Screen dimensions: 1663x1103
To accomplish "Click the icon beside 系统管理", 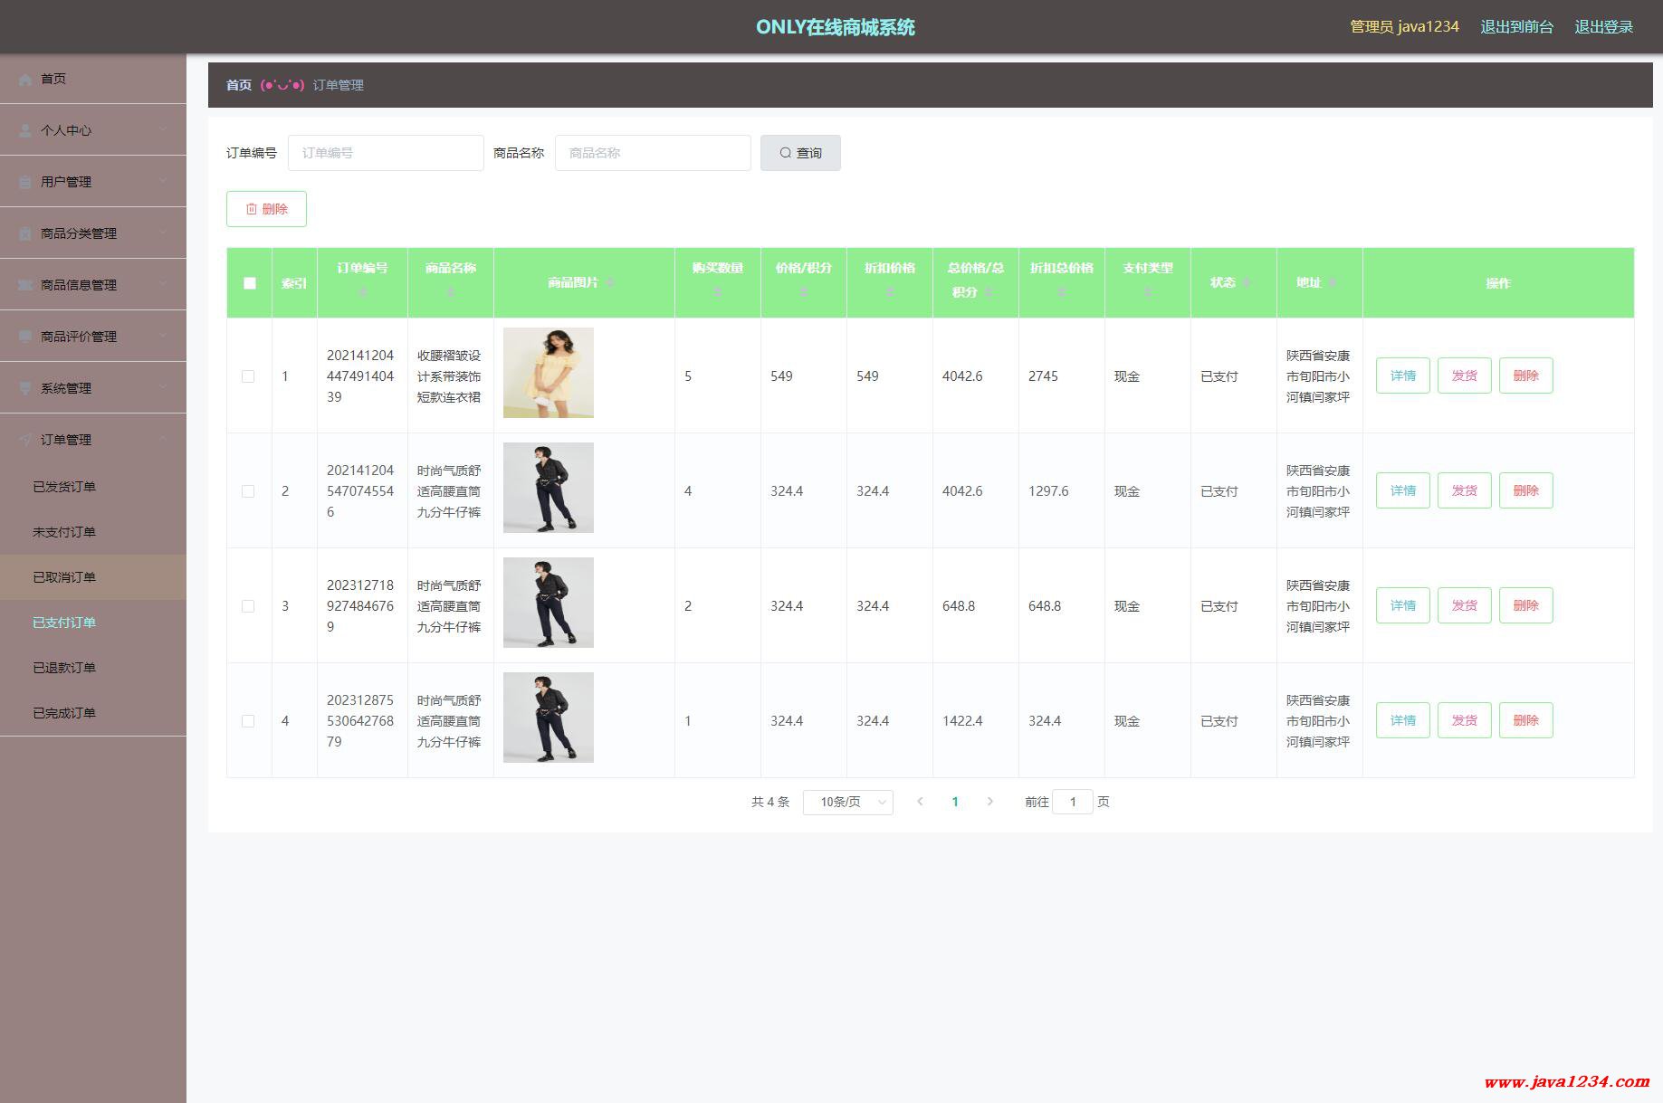I will 25,389.
